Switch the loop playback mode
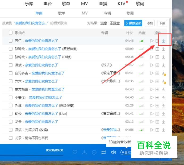This screenshot has width=184, height=165. click(x=104, y=152)
